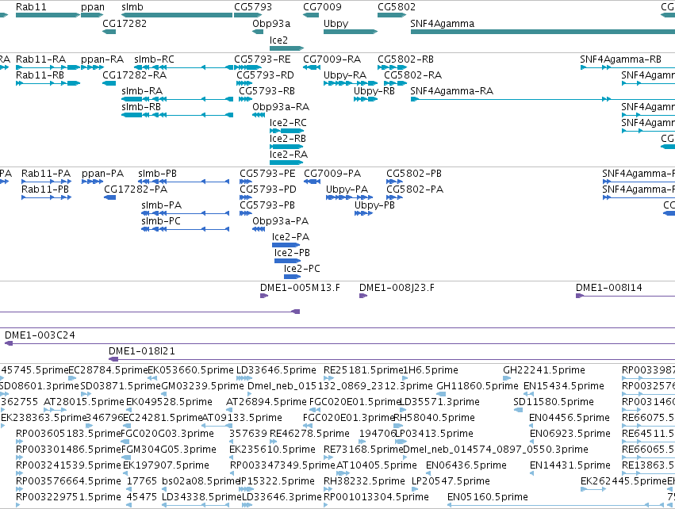Click the Obp93a-RA transcript label
The height and width of the screenshot is (509, 675).
(281, 107)
